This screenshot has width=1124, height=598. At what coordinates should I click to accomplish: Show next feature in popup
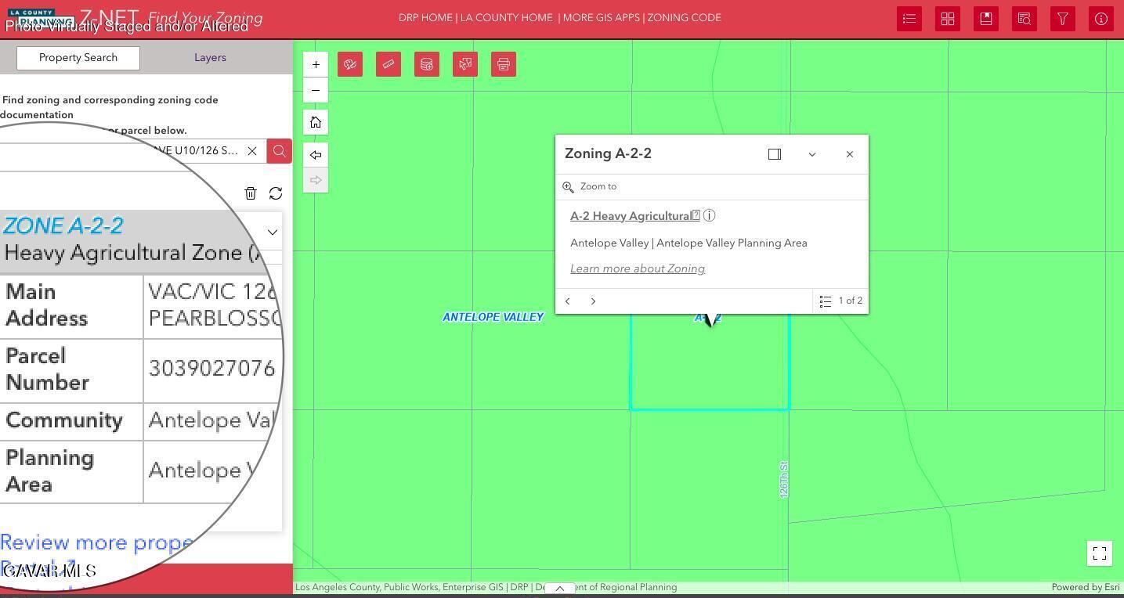pos(593,301)
